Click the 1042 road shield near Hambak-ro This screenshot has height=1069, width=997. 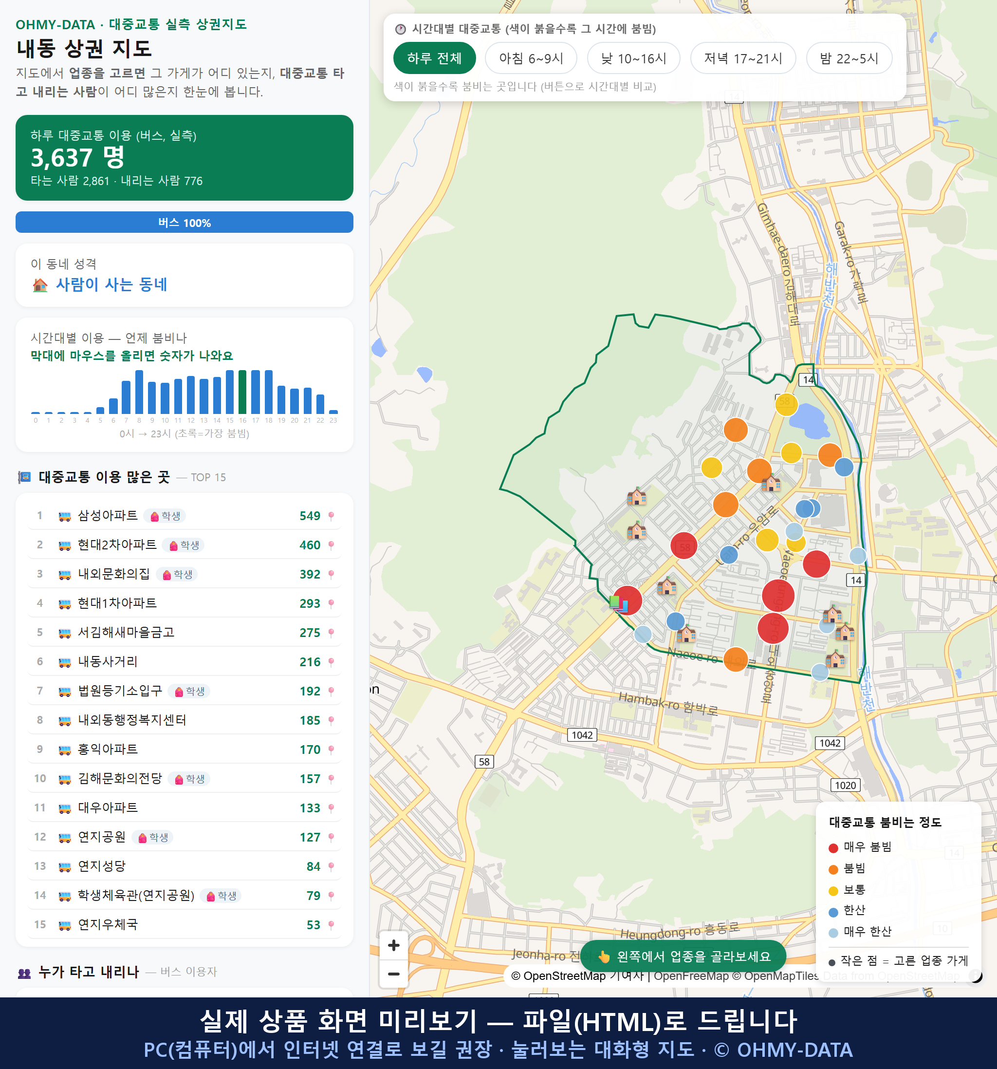click(582, 735)
